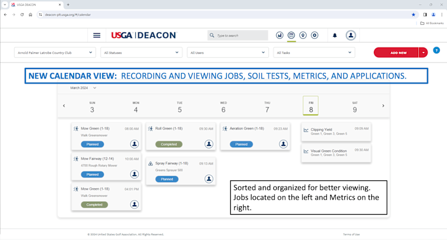The image size is (447, 240).
Task: Reload the page in the browser
Action: [22, 15]
